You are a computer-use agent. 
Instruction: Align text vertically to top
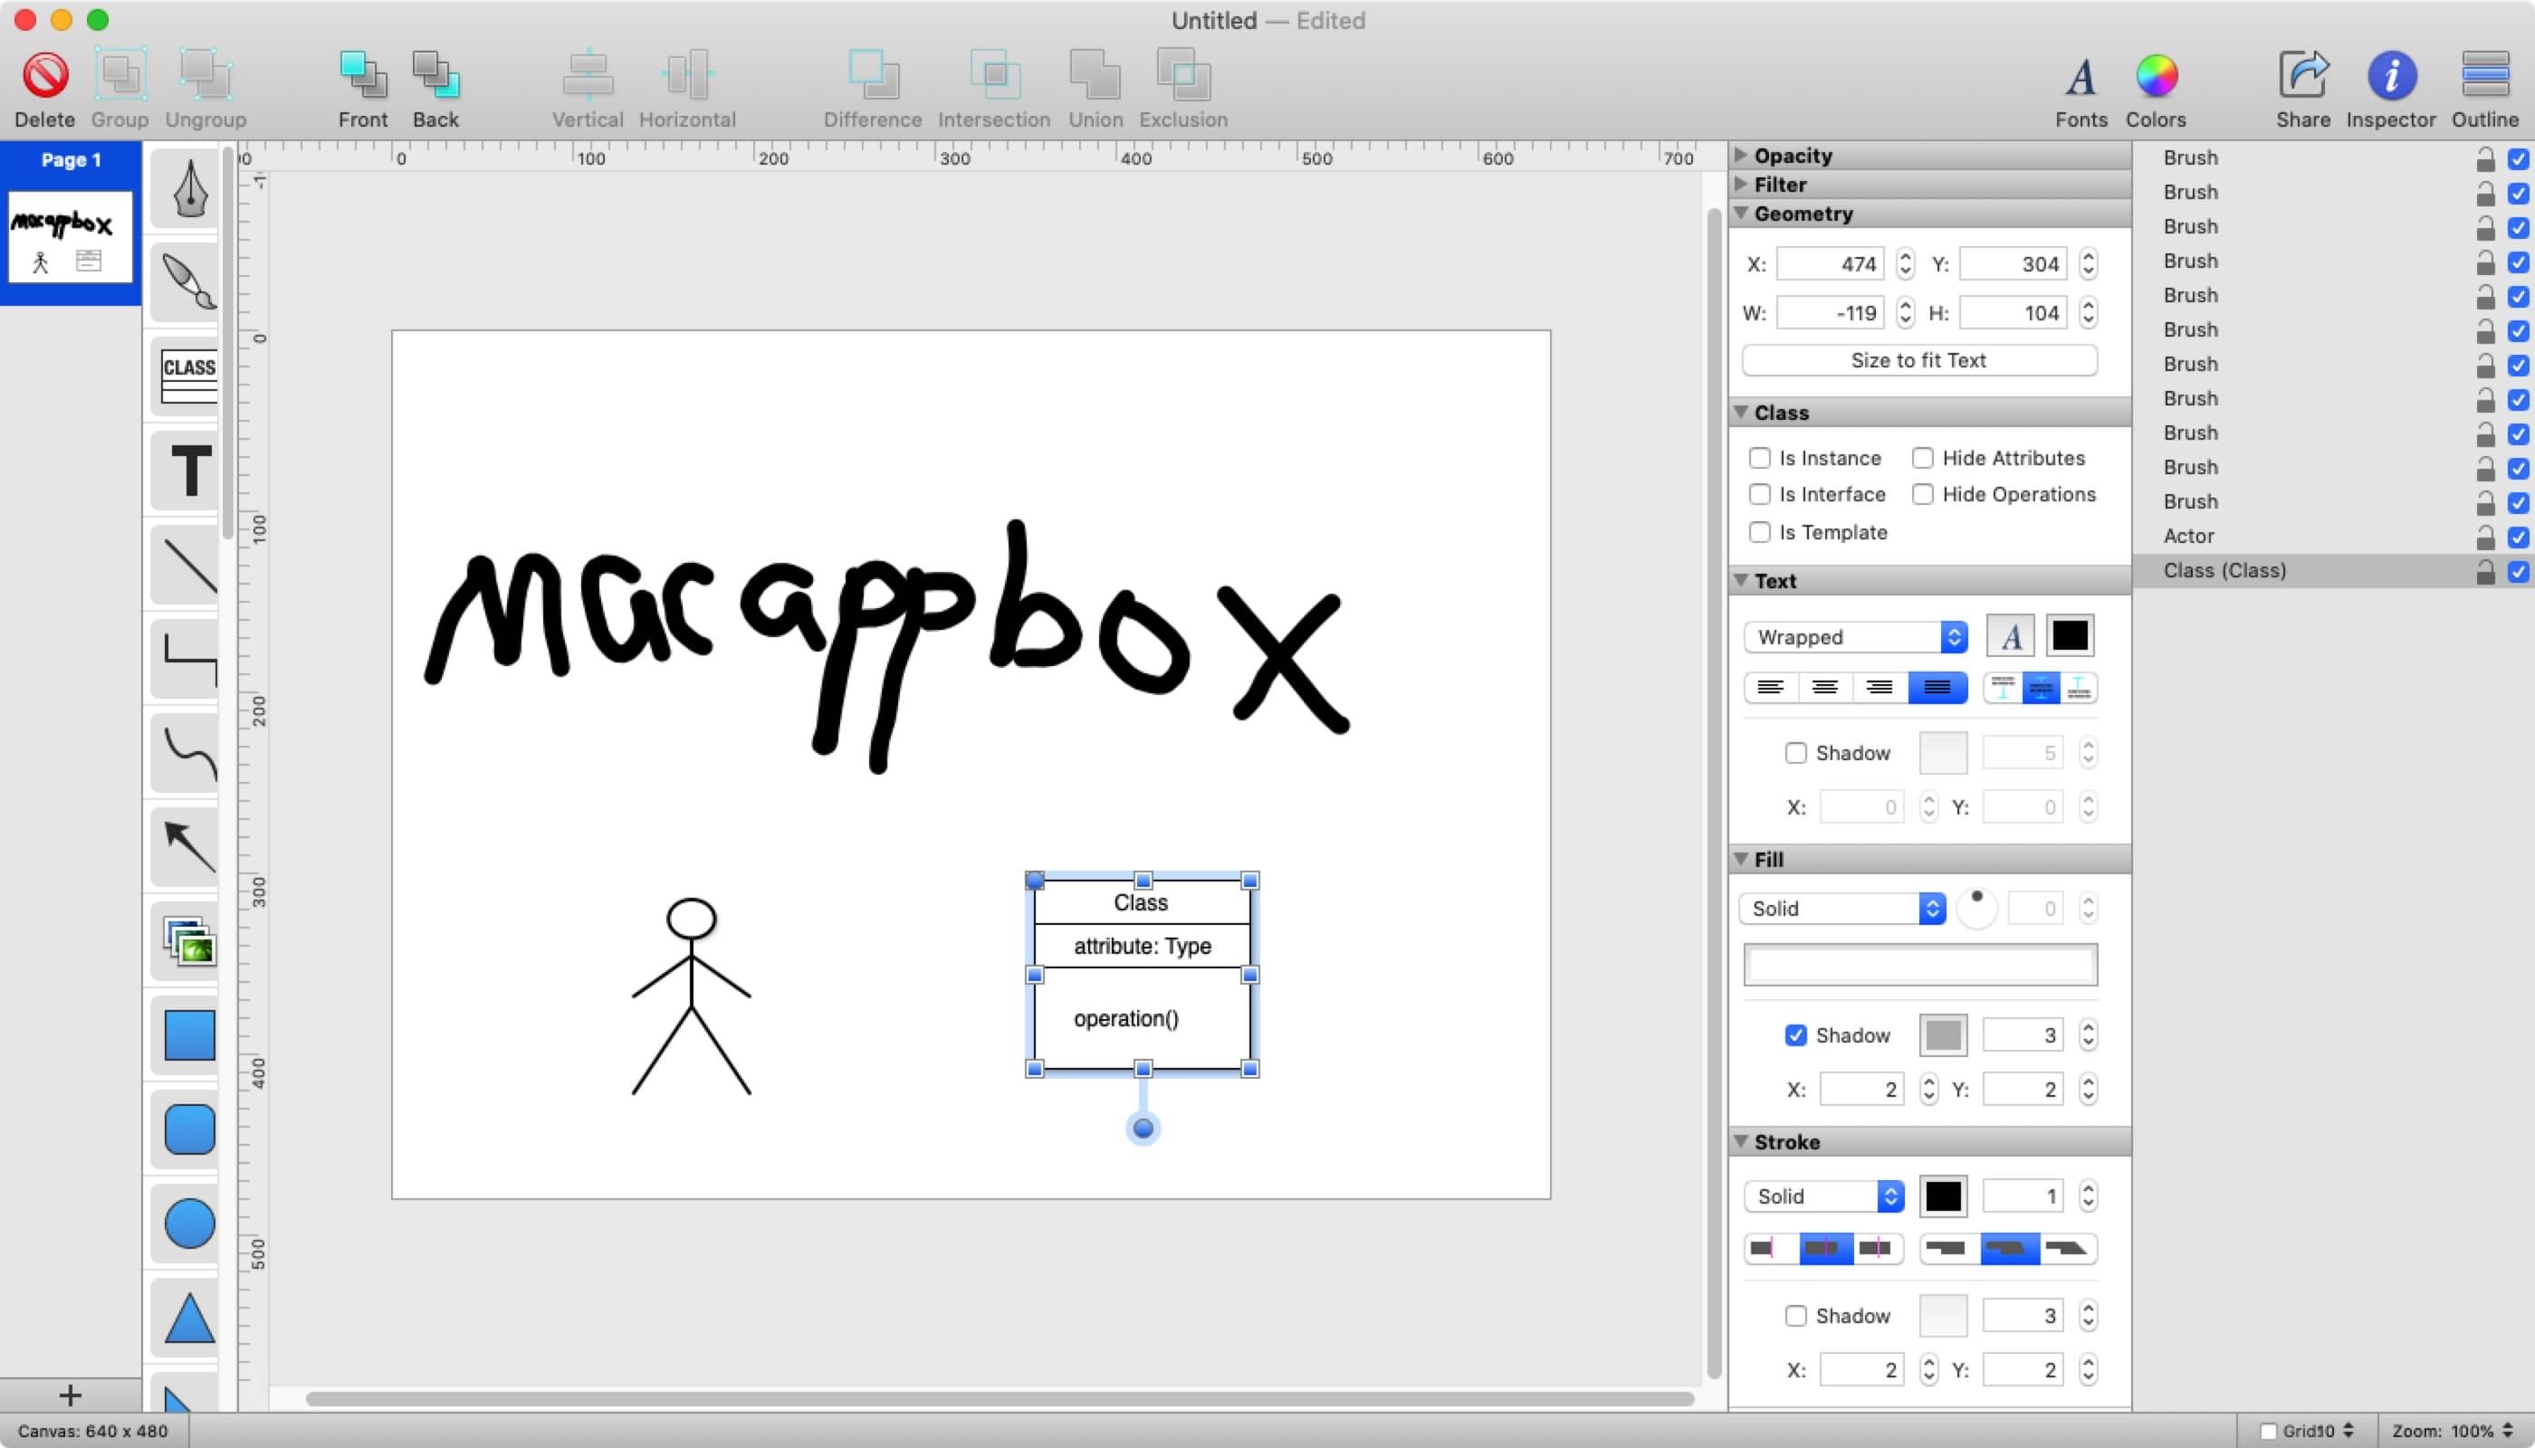click(x=2003, y=688)
